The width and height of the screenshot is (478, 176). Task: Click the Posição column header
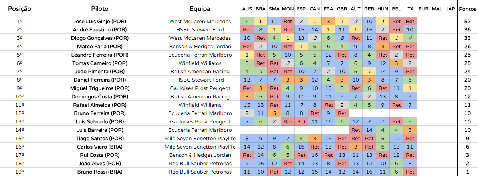click(x=20, y=9)
